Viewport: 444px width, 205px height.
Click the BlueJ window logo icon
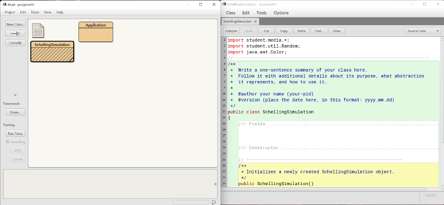tap(4, 4)
